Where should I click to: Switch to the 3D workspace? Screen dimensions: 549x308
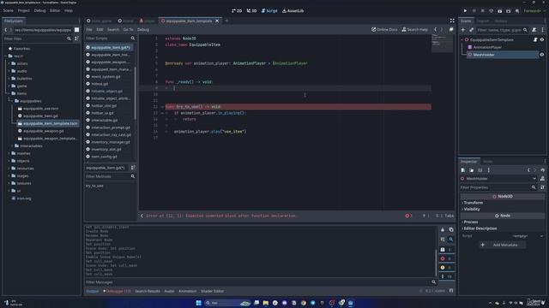point(251,11)
